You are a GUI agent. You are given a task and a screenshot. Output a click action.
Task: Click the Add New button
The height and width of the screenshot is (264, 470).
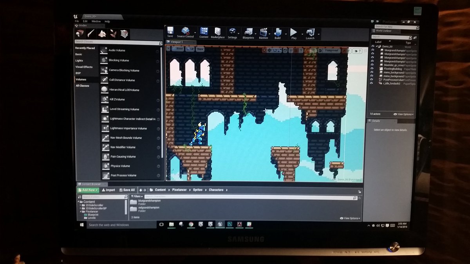(x=88, y=190)
